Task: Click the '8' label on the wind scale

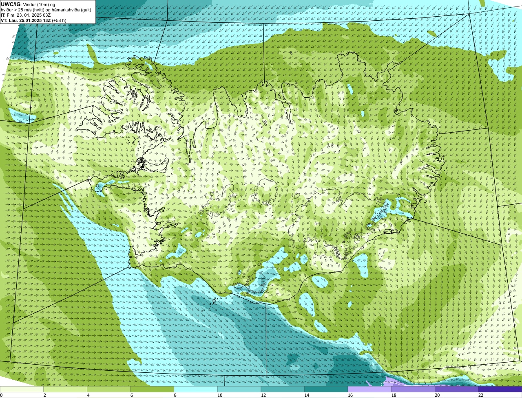Action: click(x=175, y=395)
